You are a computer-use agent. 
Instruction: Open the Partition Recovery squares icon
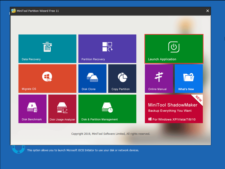107,47
